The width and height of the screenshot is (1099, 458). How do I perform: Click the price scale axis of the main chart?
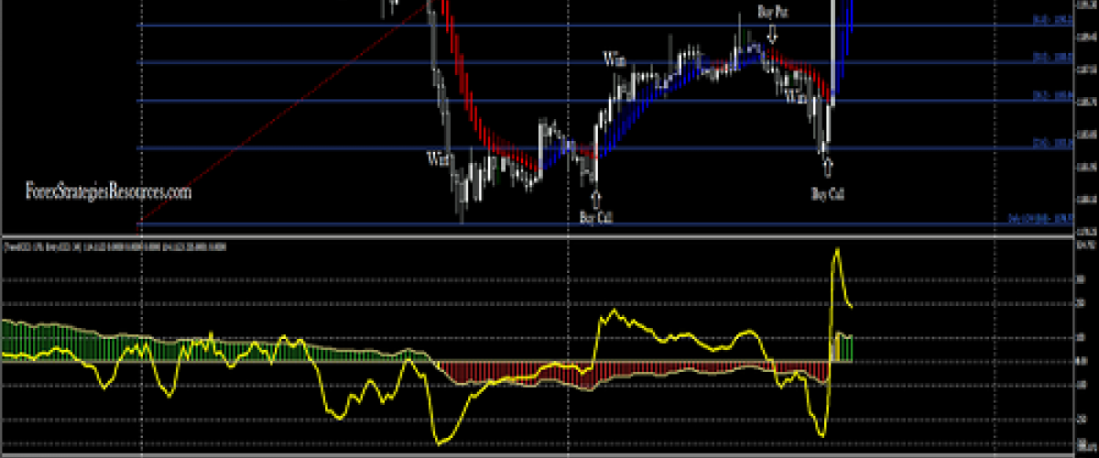tap(1085, 119)
